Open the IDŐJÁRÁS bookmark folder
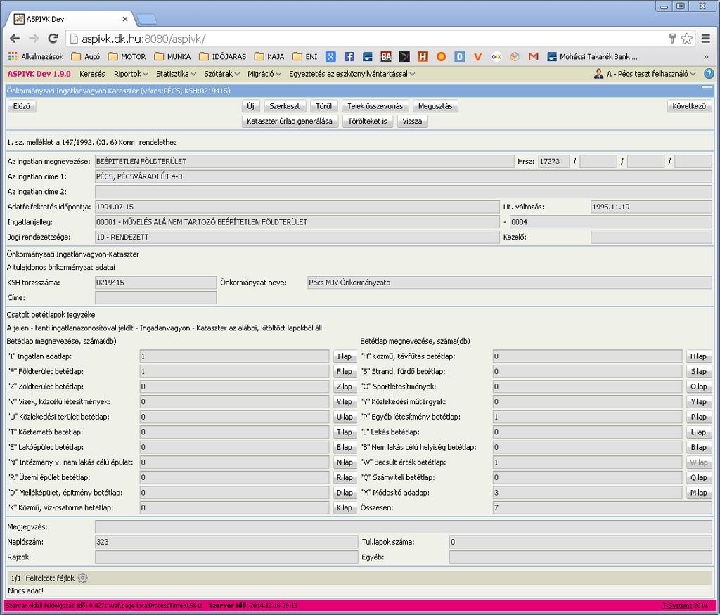The width and height of the screenshot is (720, 615). tap(222, 56)
